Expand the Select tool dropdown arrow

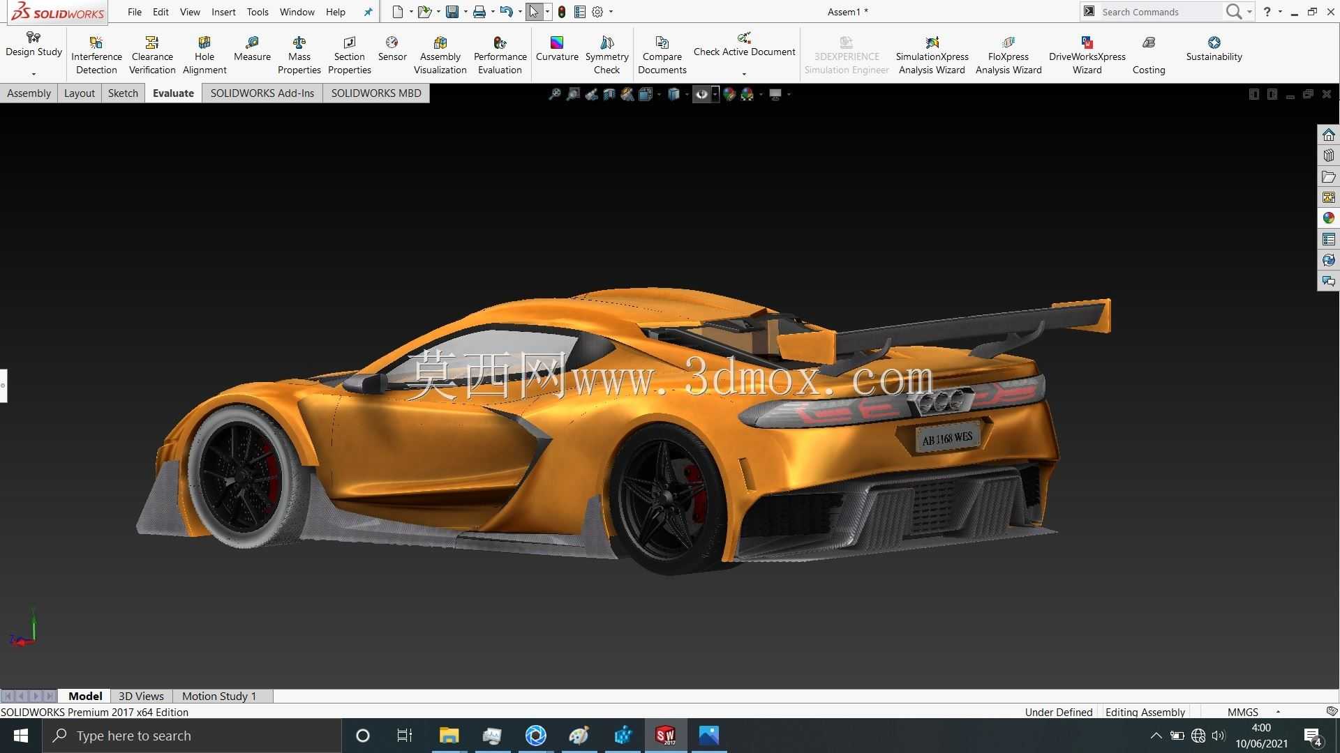point(547,12)
